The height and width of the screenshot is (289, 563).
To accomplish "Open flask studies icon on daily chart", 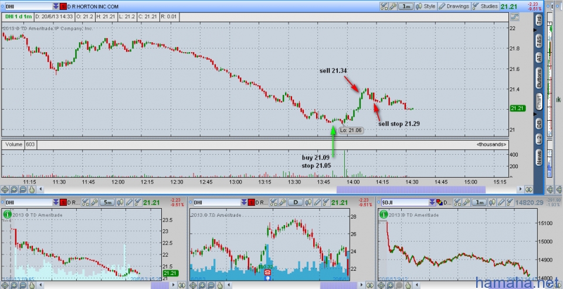I will tap(325, 202).
